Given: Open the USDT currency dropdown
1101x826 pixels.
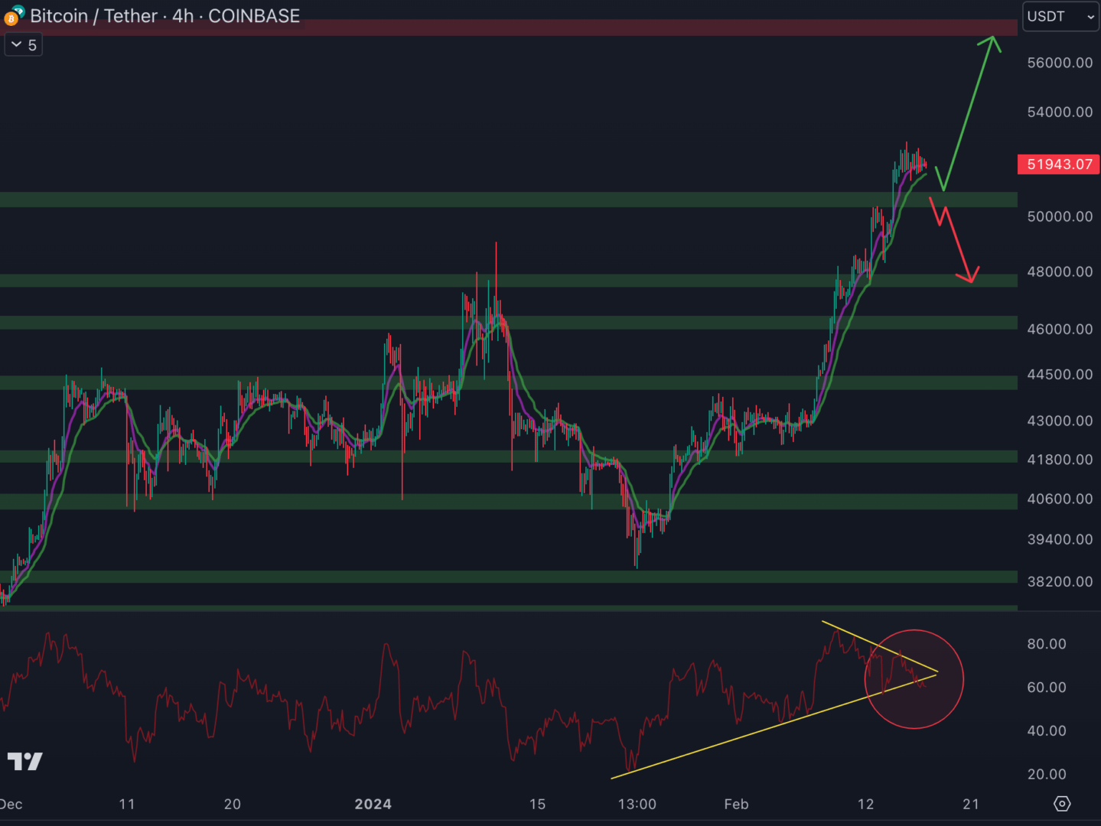Looking at the screenshot, I should tap(1060, 17).
